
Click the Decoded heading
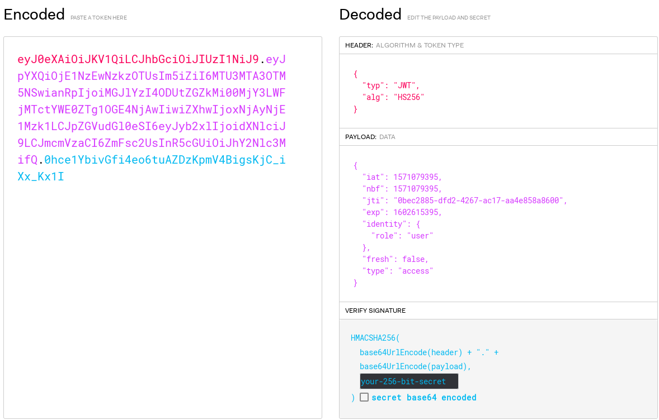(370, 15)
